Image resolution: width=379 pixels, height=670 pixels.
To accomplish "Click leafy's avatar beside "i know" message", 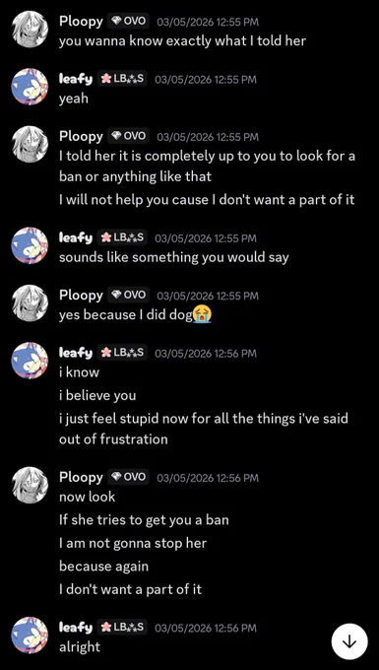I will click(30, 361).
